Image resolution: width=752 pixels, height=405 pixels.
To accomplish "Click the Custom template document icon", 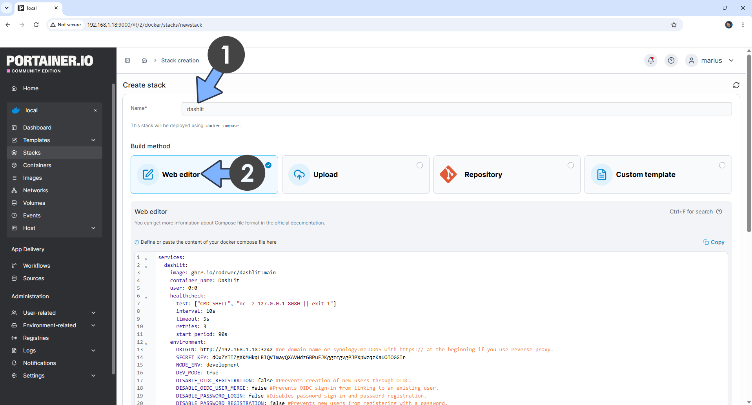I will (x=602, y=175).
